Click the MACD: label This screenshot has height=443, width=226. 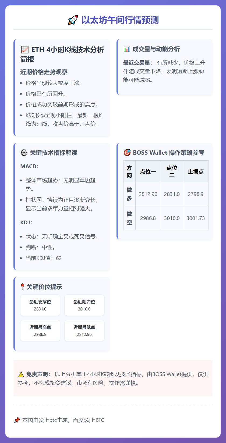point(30,166)
